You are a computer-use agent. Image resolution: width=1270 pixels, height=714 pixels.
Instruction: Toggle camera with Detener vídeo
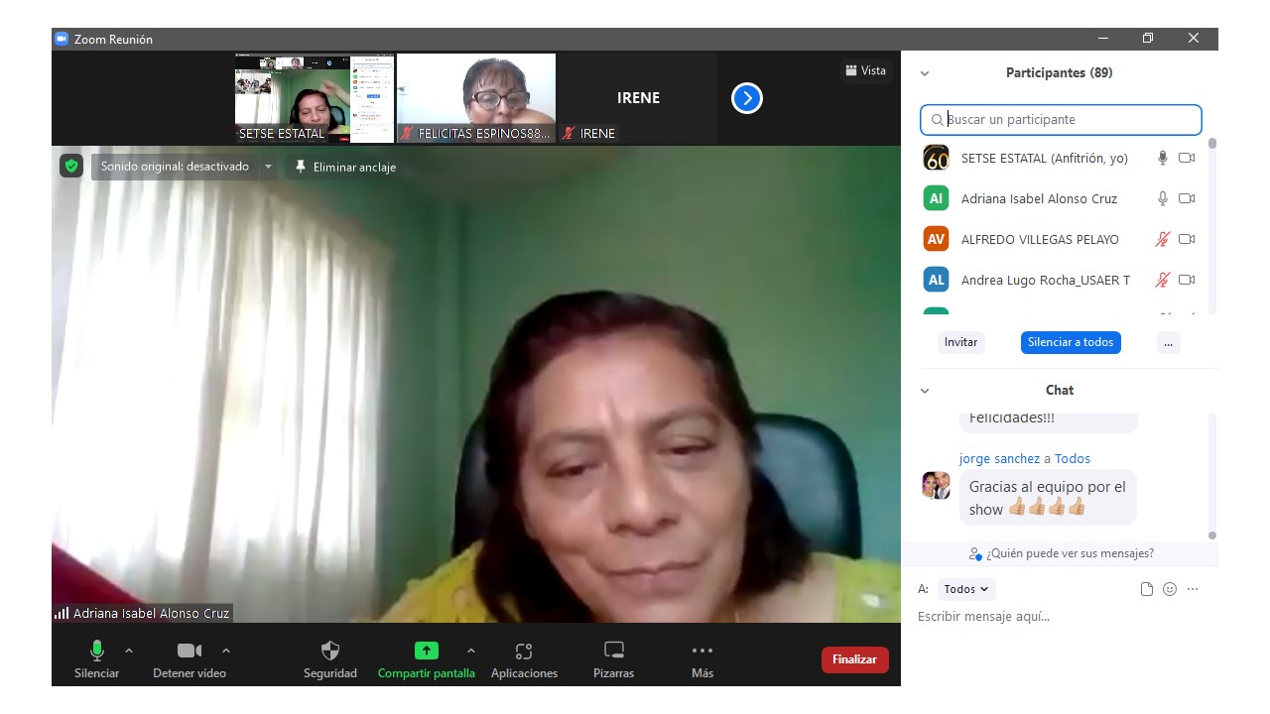coord(189,652)
